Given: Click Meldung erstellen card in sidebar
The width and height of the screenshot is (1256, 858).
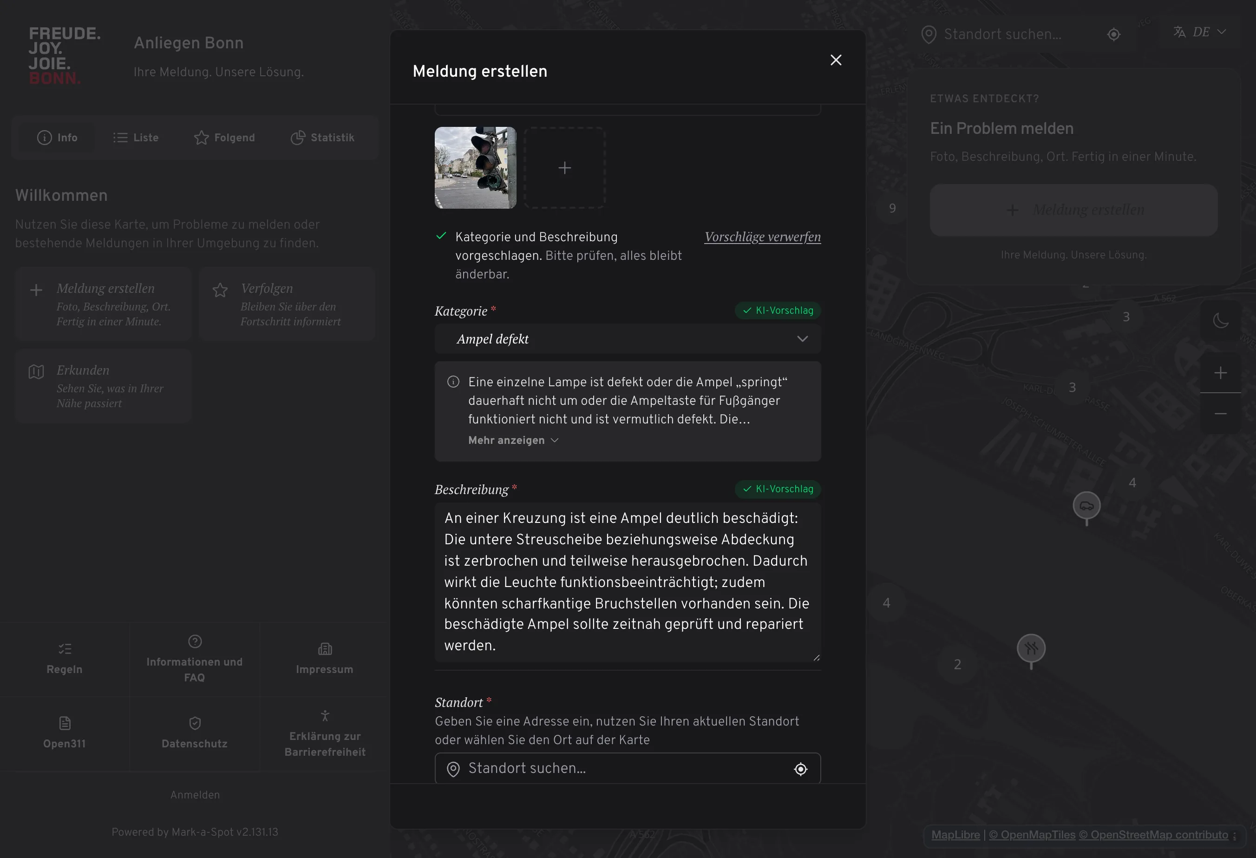Looking at the screenshot, I should click(103, 304).
